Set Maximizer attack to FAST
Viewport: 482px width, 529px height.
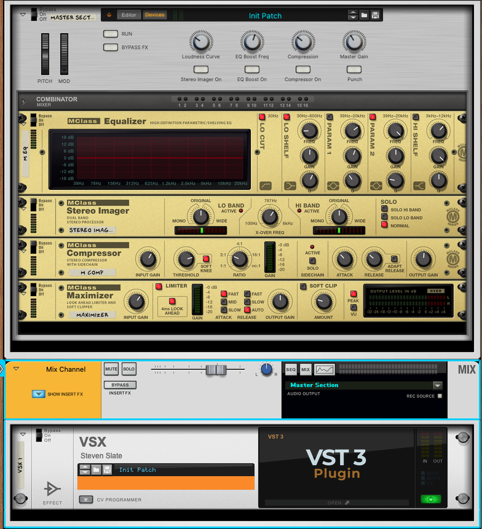click(x=223, y=294)
